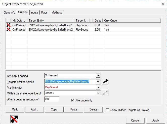This screenshot has height=124, width=167.
Task: Open the Targets entities named dropdown
Action: click(x=98, y=82)
